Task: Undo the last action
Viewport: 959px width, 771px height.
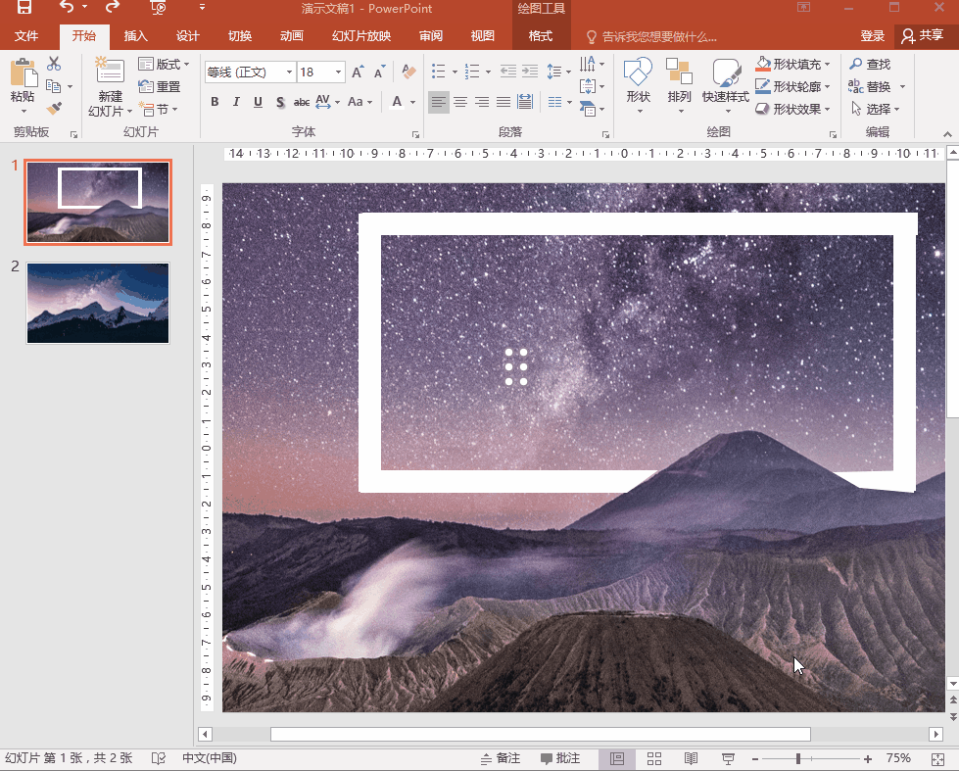Action: pyautogui.click(x=67, y=7)
